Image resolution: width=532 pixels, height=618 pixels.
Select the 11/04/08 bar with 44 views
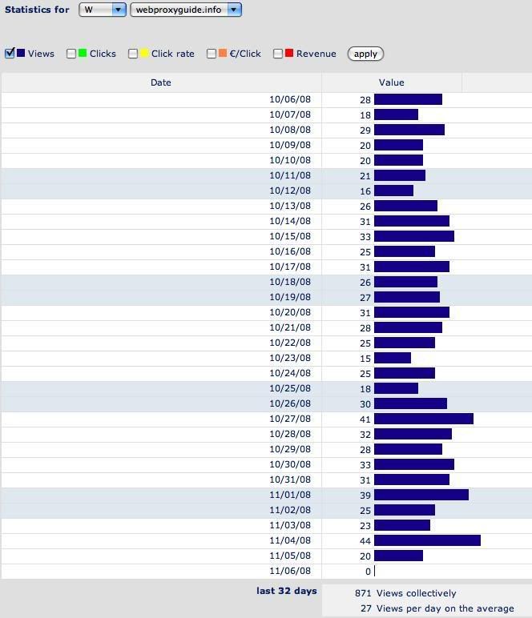[427, 540]
